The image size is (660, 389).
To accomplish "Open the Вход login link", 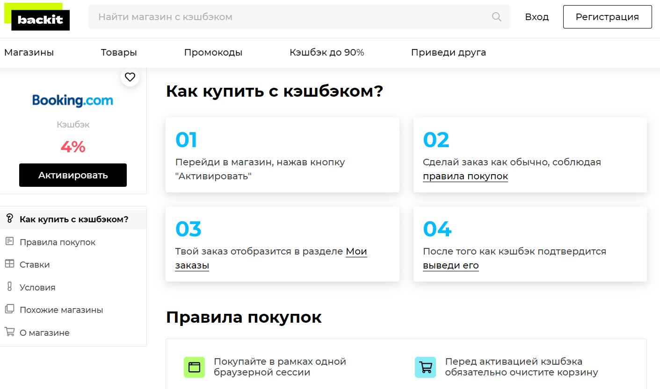I will [x=537, y=17].
